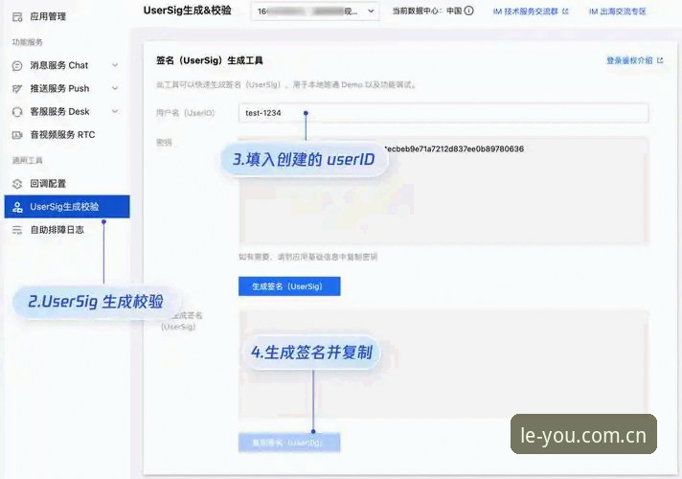This screenshot has height=479, width=682.
Task: Click inside the 密钥 text area
Action: [443, 191]
